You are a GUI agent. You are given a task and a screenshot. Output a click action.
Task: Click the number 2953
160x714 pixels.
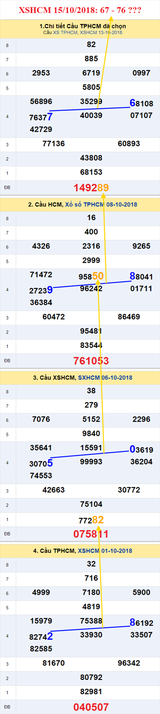[41, 73]
